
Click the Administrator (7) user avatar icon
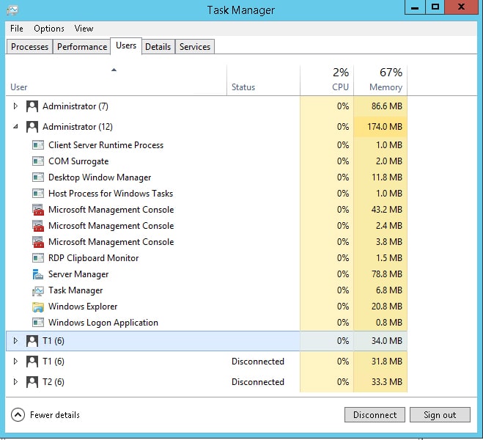tap(32, 106)
